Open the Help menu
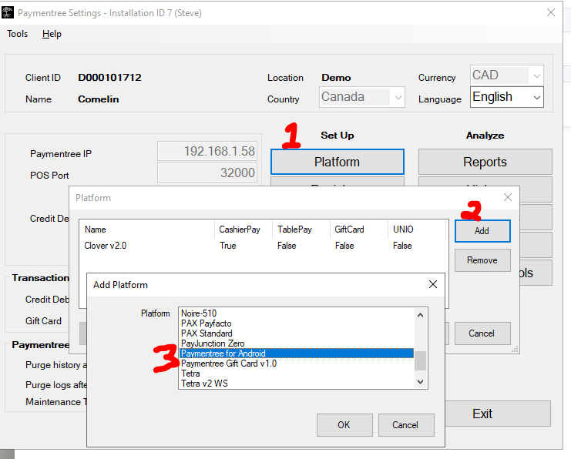Viewport: 571px width, 459px height. pos(52,34)
